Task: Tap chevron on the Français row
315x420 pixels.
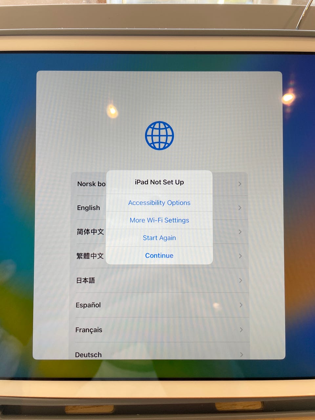Action: 241,329
